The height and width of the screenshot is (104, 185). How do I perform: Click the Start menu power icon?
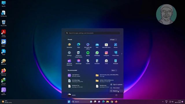(116, 95)
